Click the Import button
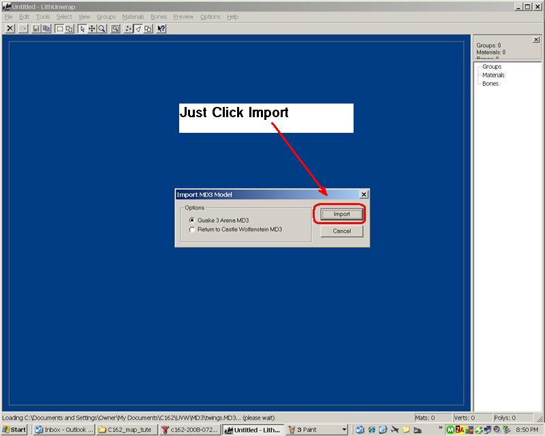This screenshot has width=545, height=436. [342, 214]
